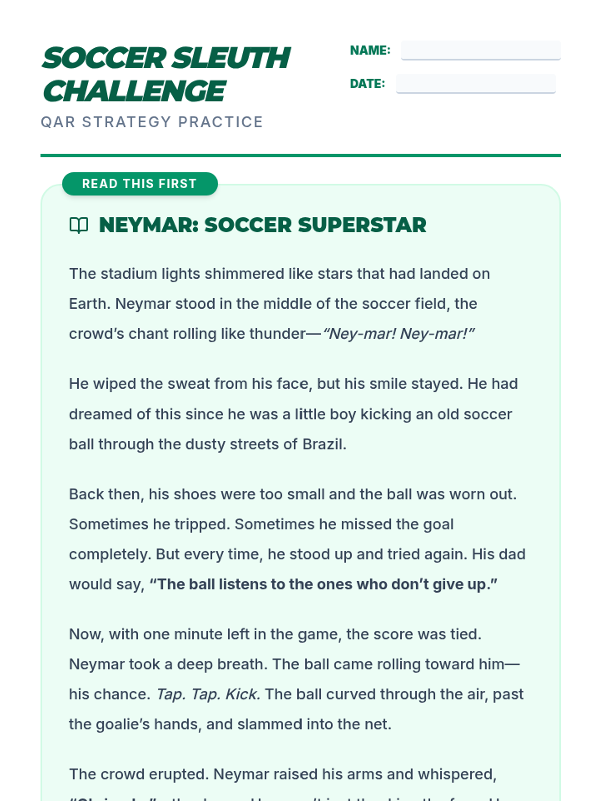
Task: Click the open book icon beside Neymar heading
Action: [79, 225]
